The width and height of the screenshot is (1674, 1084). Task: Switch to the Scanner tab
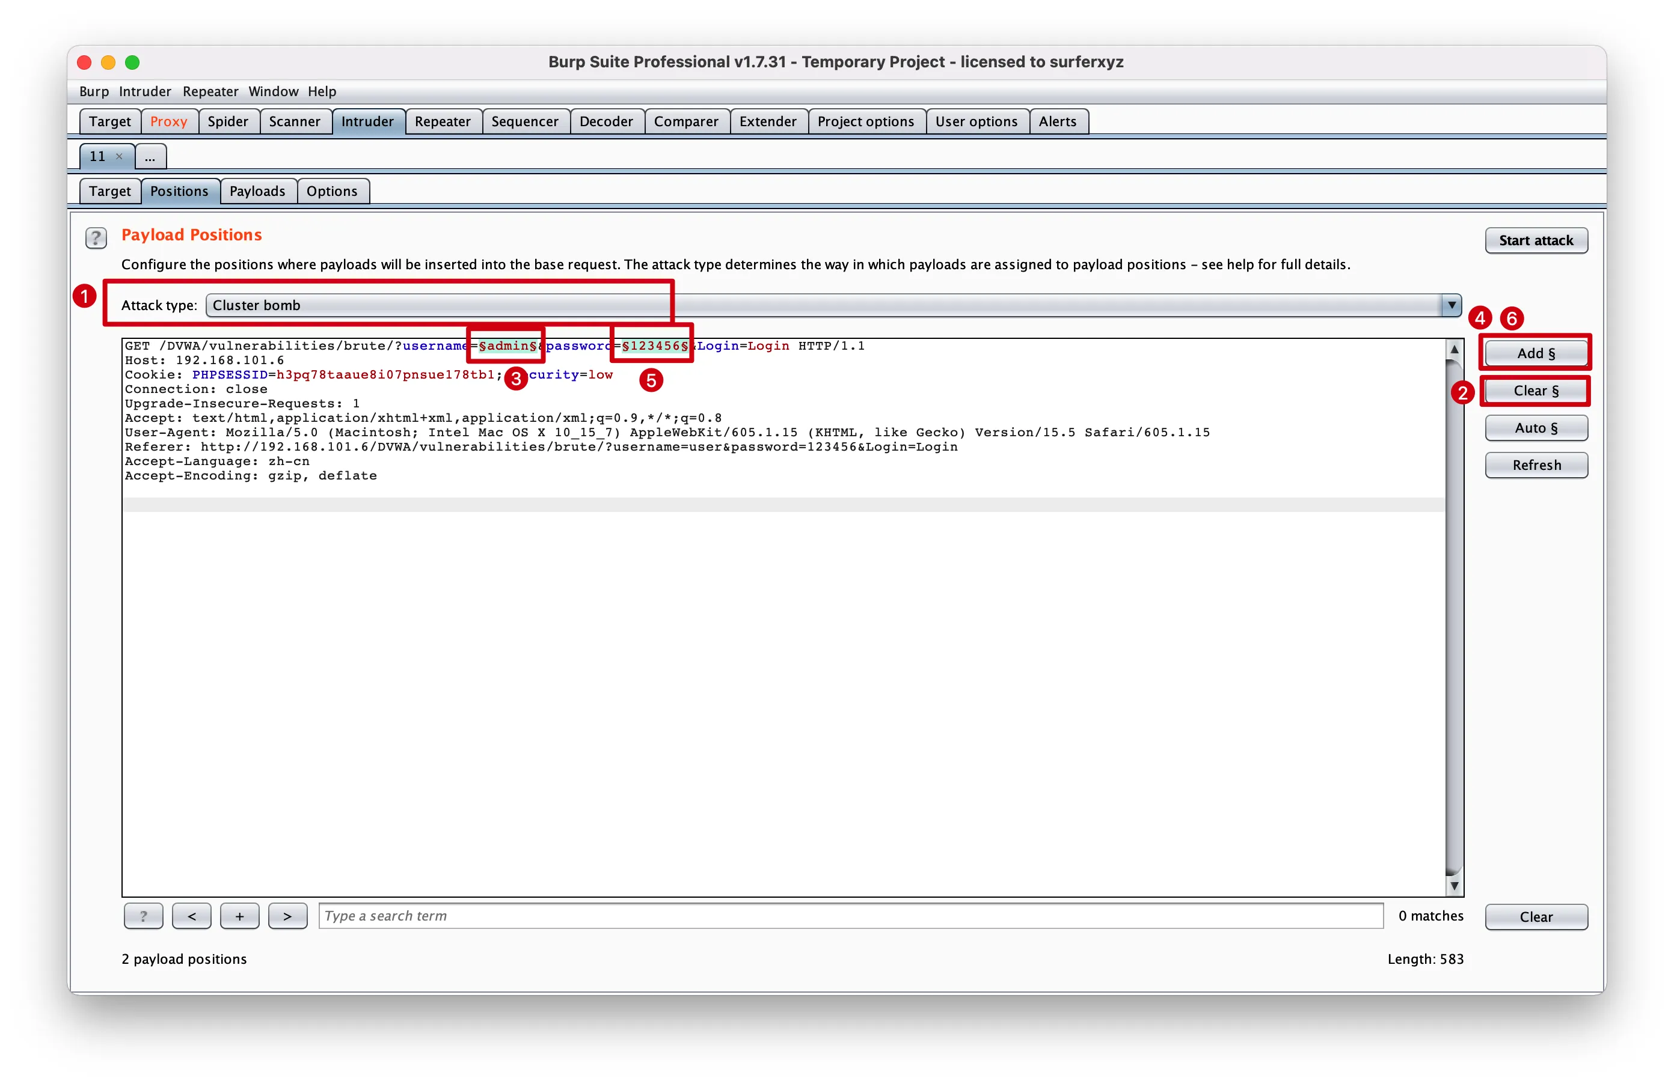[x=295, y=121]
